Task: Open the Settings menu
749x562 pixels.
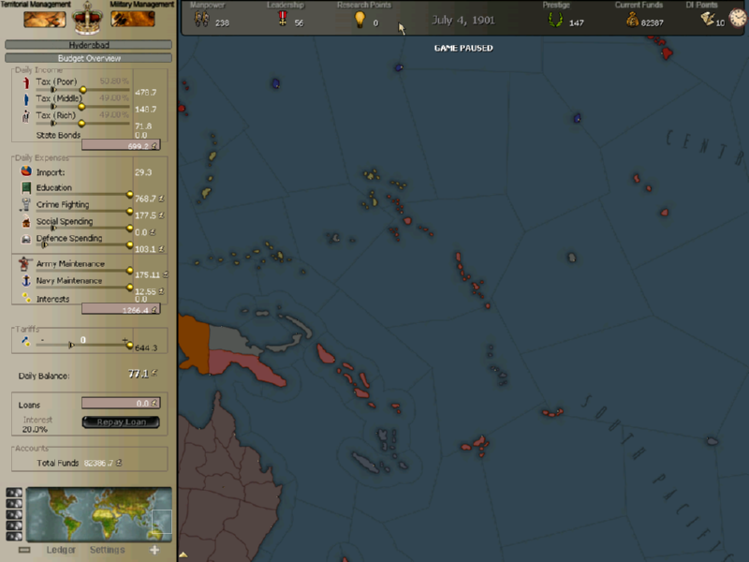Action: 107,550
